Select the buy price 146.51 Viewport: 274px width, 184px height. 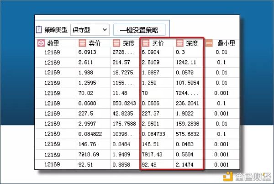[x=150, y=144]
